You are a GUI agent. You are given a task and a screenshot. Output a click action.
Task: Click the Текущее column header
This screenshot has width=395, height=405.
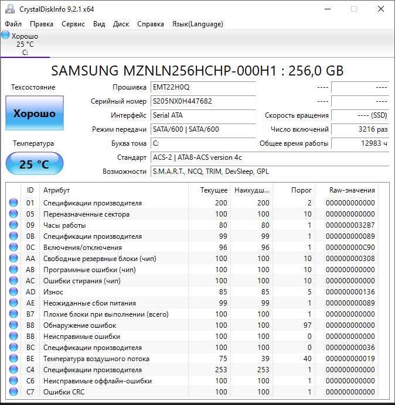click(210, 190)
